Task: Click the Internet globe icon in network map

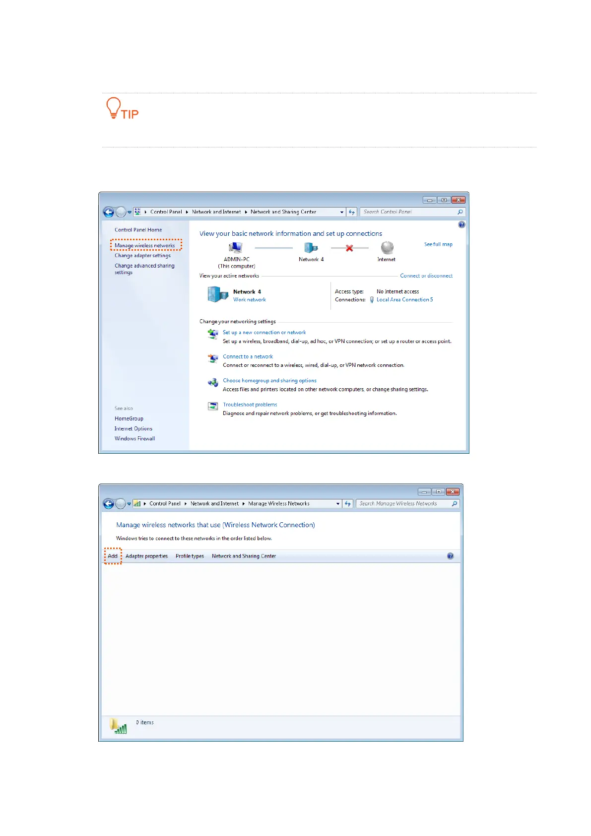Action: 387,248
